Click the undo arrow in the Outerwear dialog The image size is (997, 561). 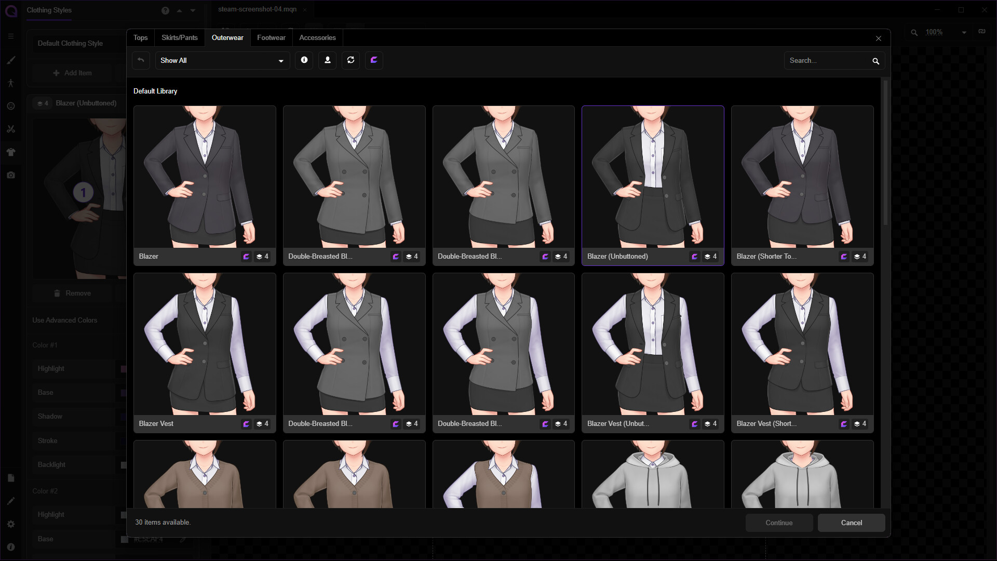(141, 60)
